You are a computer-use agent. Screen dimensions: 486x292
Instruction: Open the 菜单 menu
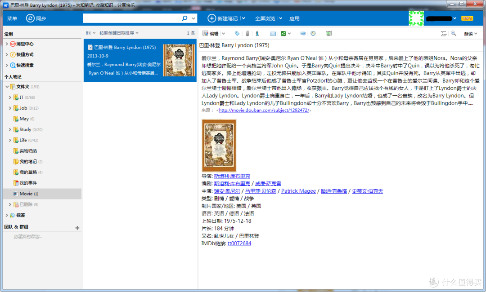(x=12, y=18)
